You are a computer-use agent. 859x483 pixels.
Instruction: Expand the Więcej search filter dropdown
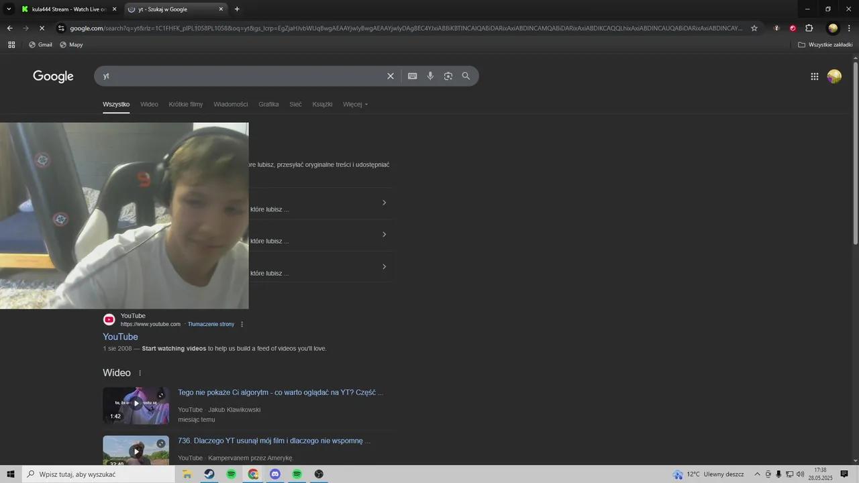(355, 104)
